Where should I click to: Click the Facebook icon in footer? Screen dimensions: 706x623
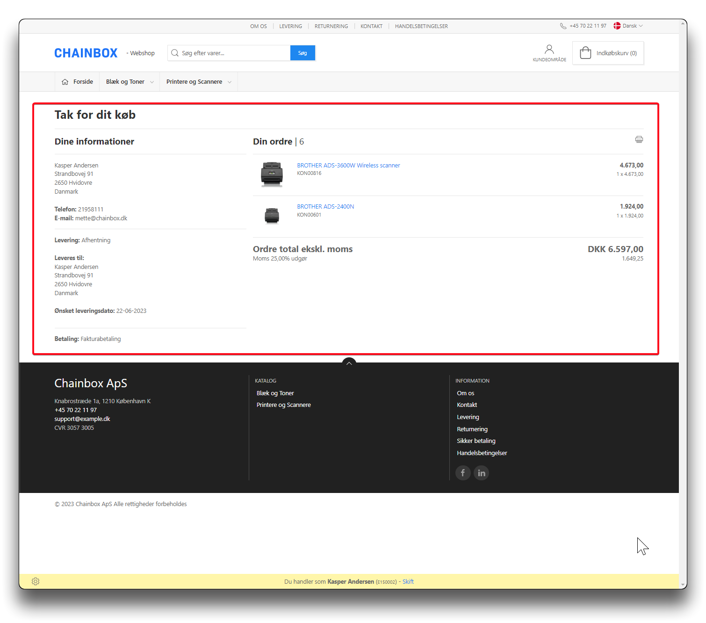click(463, 473)
